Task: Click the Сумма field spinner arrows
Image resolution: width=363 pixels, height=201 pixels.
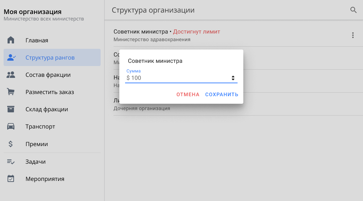Action: coord(233,78)
